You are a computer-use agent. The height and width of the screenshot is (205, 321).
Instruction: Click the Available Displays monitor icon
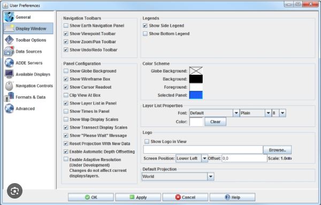click(x=9, y=74)
